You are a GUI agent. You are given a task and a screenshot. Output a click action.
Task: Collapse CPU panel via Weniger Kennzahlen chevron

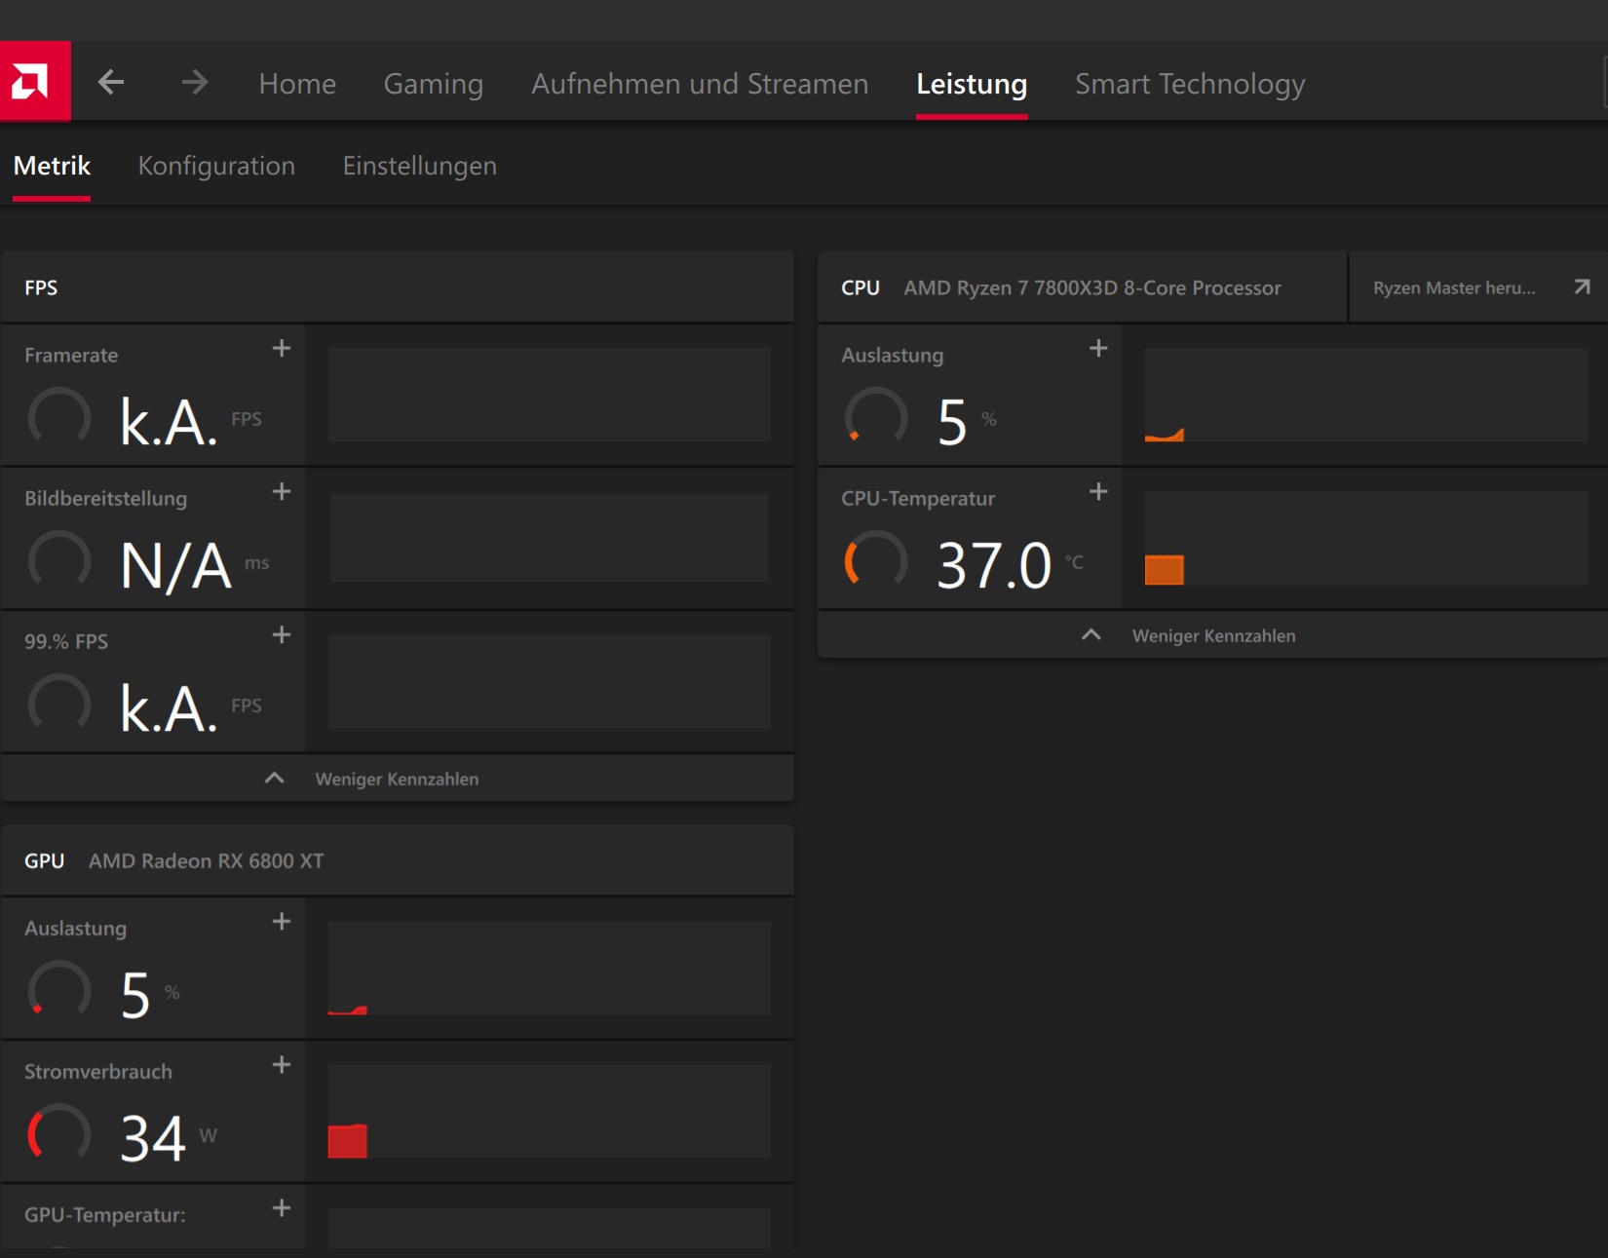point(1091,634)
